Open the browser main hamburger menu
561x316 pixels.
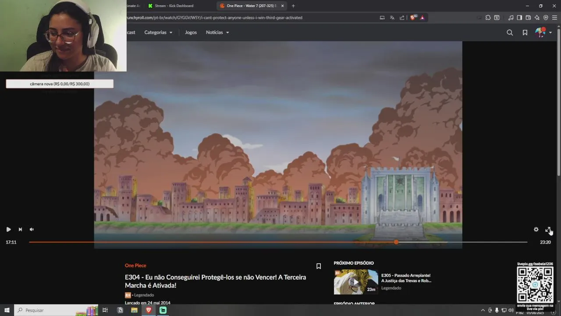554,18
